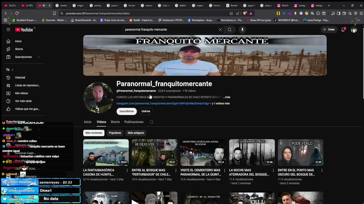Image resolution: width=364 pixels, height=204 pixels.
Task: Click the magnifier search button
Action: point(229,29)
